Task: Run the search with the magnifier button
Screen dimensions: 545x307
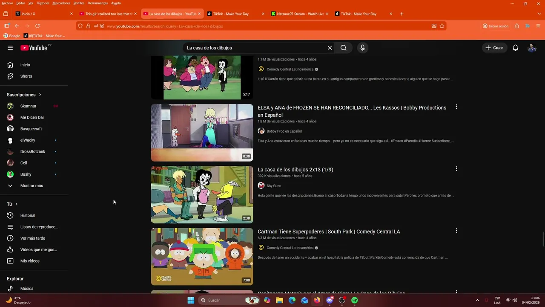Action: pyautogui.click(x=344, y=48)
